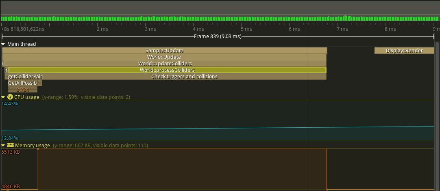Click the 4846 KB memory minimum label
Screen dimensions: 440x191
click(x=11, y=186)
